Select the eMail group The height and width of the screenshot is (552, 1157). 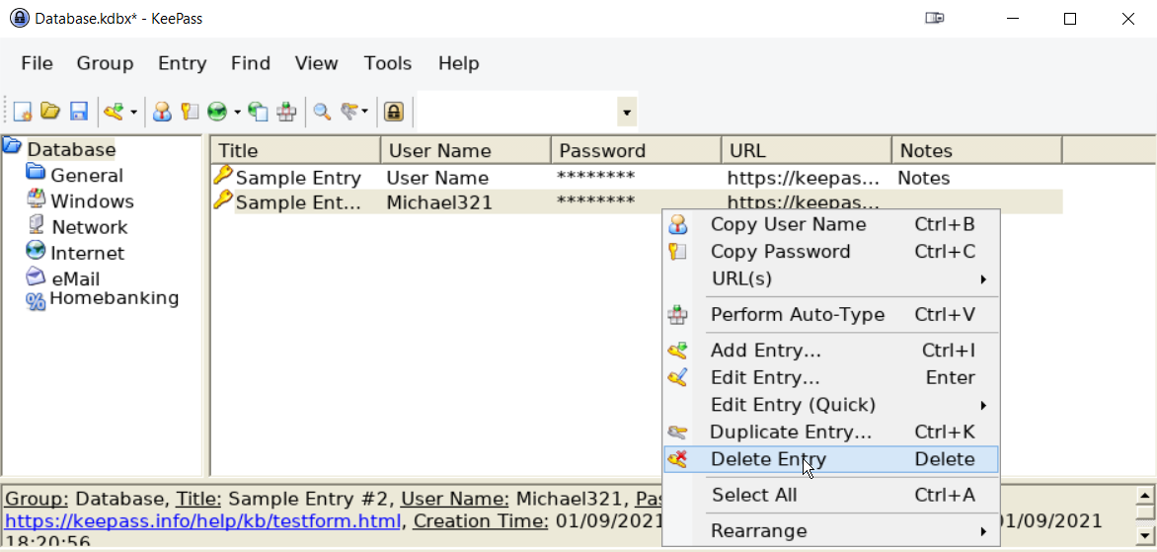tap(75, 278)
